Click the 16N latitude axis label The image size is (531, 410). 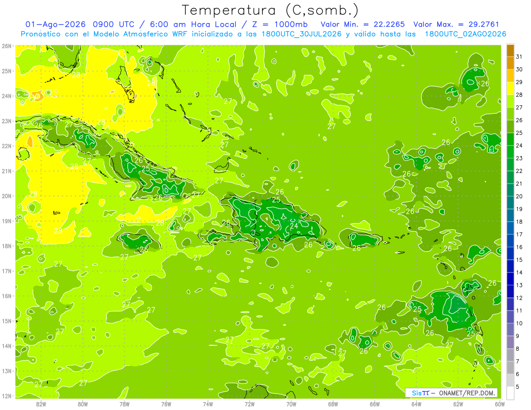(7, 296)
